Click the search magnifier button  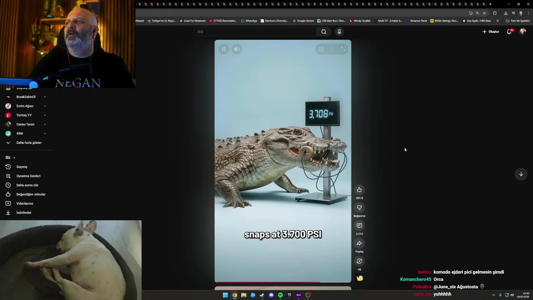pyautogui.click(x=324, y=32)
